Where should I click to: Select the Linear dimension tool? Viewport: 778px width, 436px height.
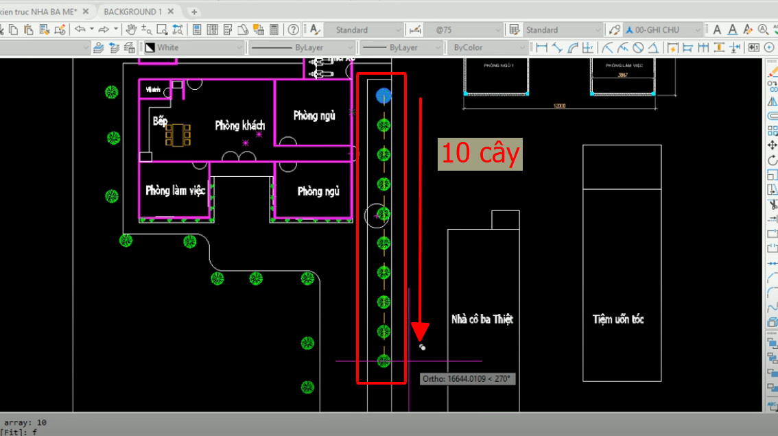(542, 47)
